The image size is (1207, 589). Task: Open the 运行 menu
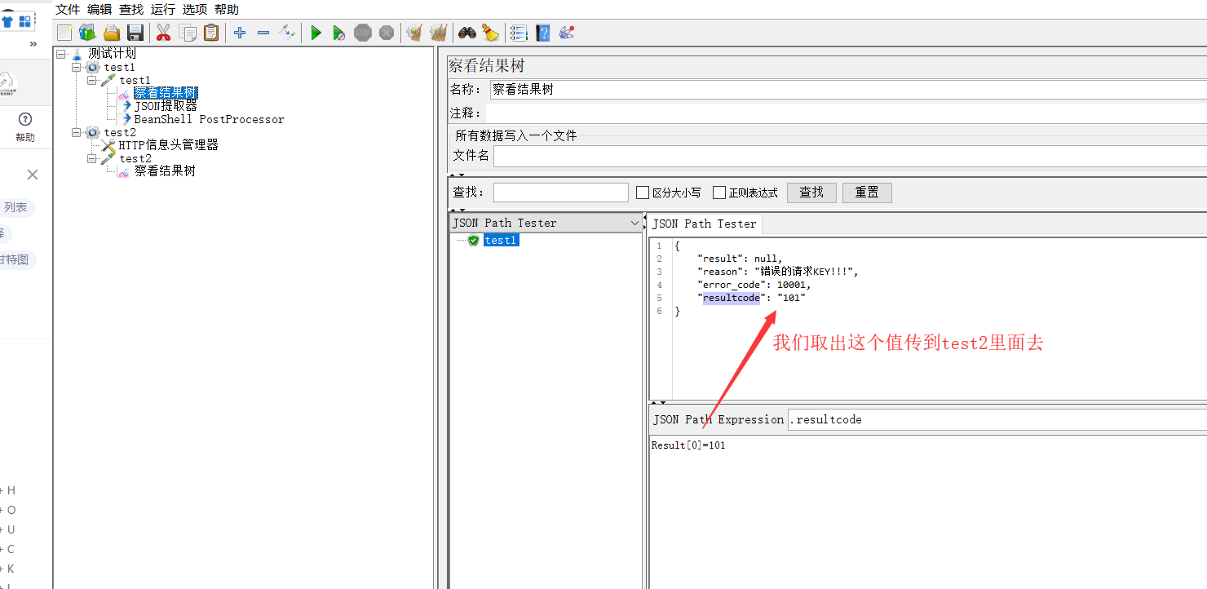click(x=163, y=9)
